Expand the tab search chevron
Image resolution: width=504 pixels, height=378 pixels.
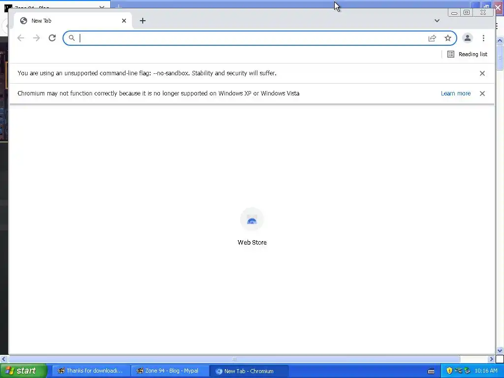[437, 21]
